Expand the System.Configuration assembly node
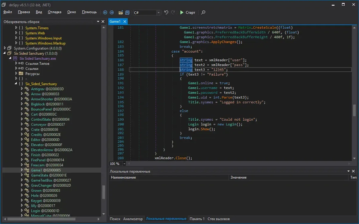359x224 pixels. [5, 48]
